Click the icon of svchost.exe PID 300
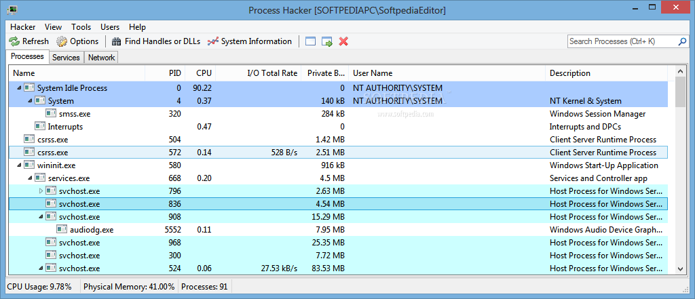The image size is (695, 299). click(52, 255)
